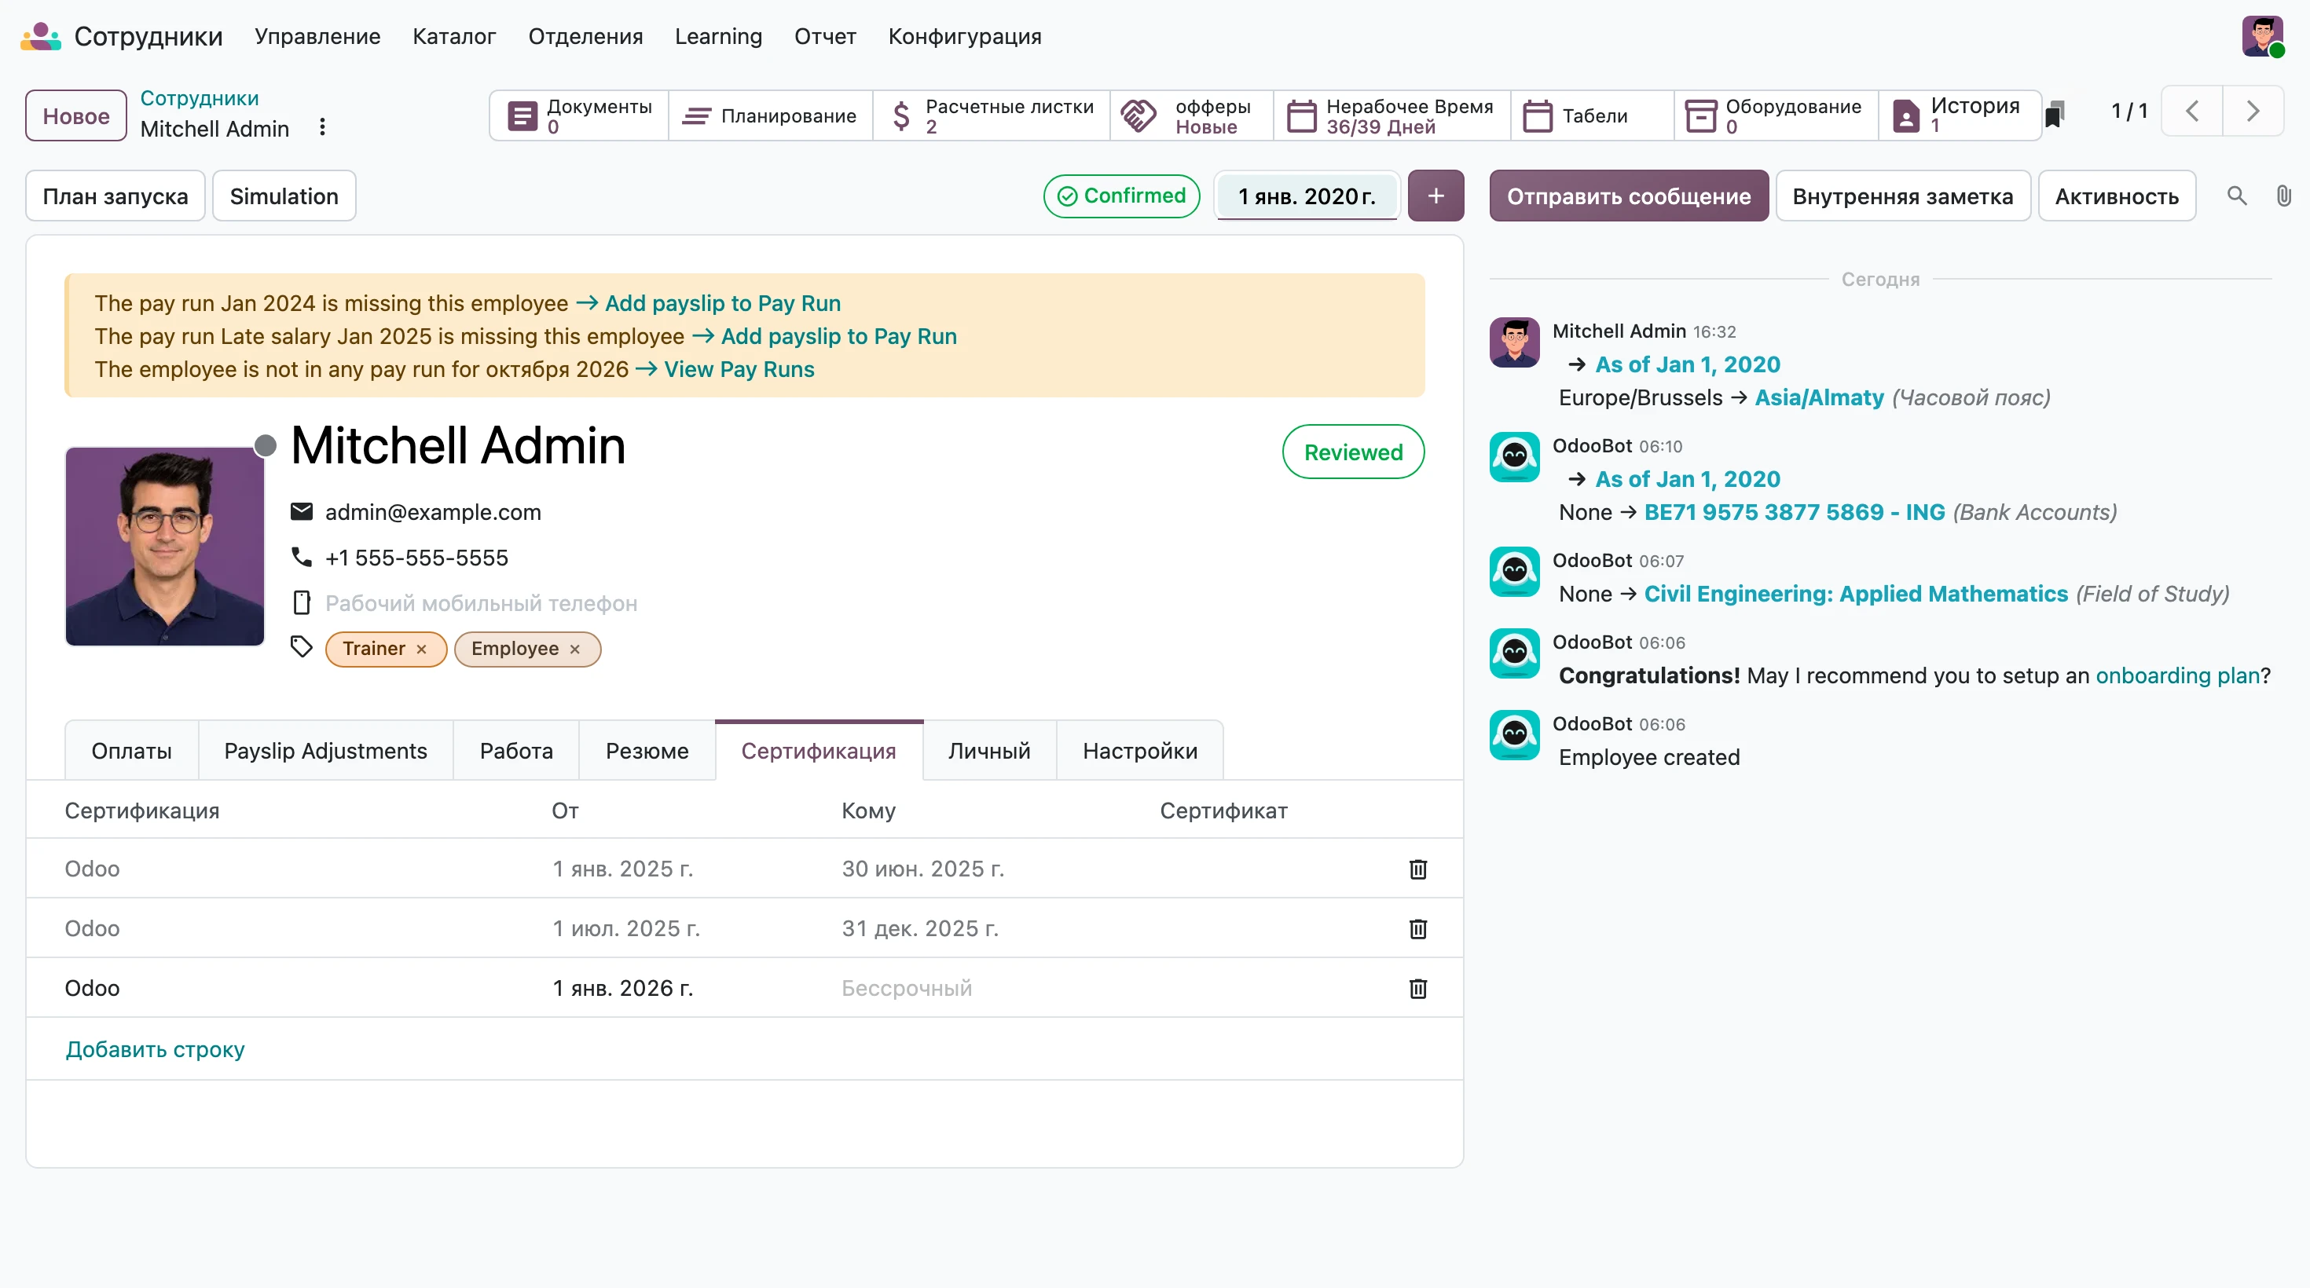
Task: Click Отправить сообщение button
Action: (1629, 196)
